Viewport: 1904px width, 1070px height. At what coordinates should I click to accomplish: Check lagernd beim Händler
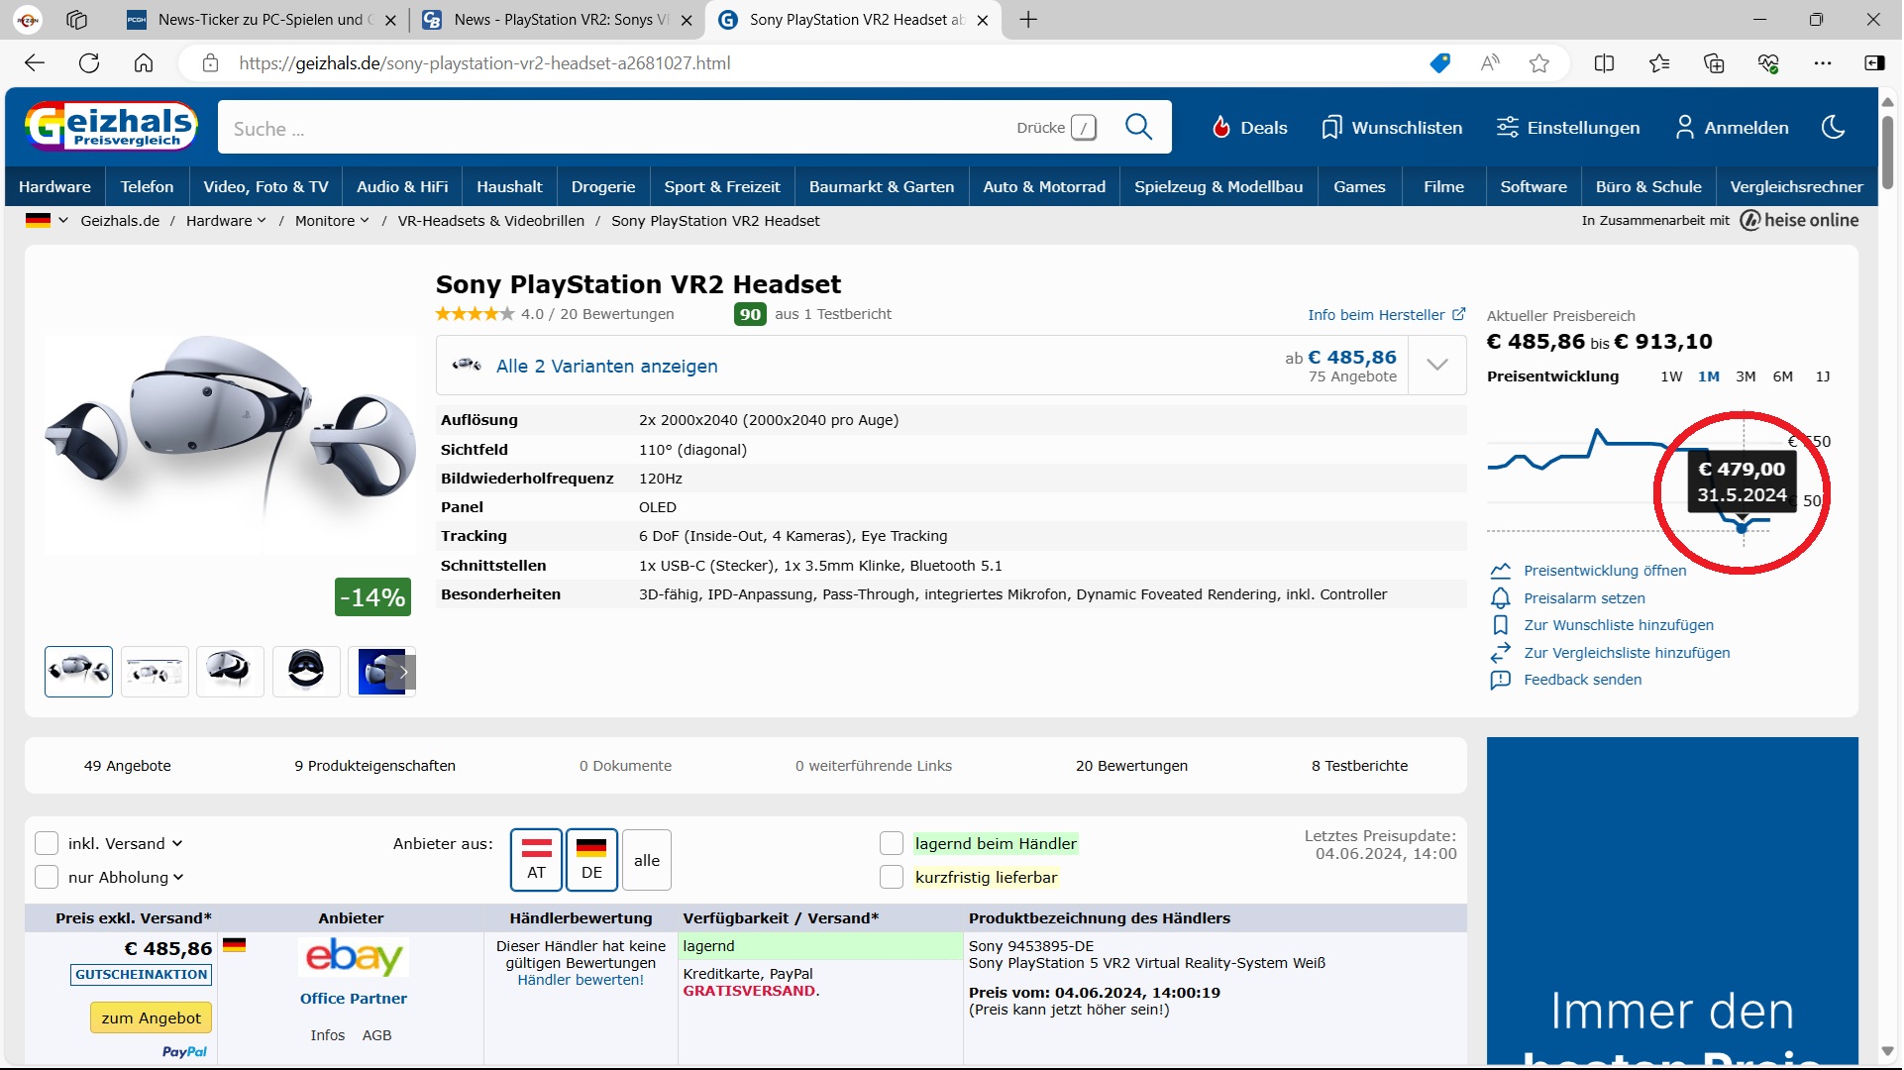point(892,844)
